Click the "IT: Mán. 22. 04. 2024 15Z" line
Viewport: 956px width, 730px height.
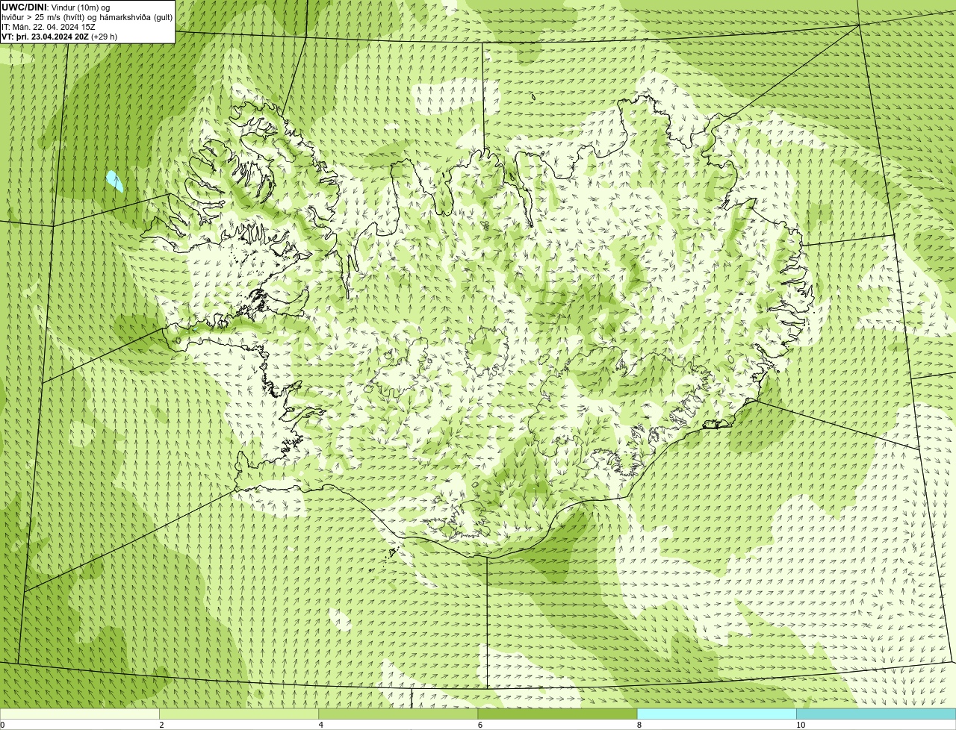tap(49, 27)
